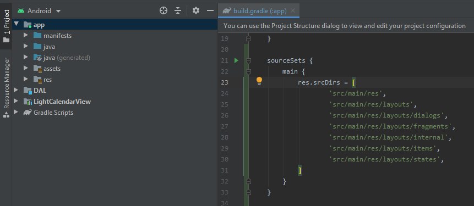Expand the res folder

pos(26,79)
